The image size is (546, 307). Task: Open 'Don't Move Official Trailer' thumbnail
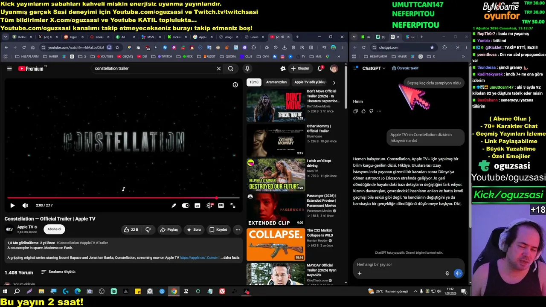[276, 105]
